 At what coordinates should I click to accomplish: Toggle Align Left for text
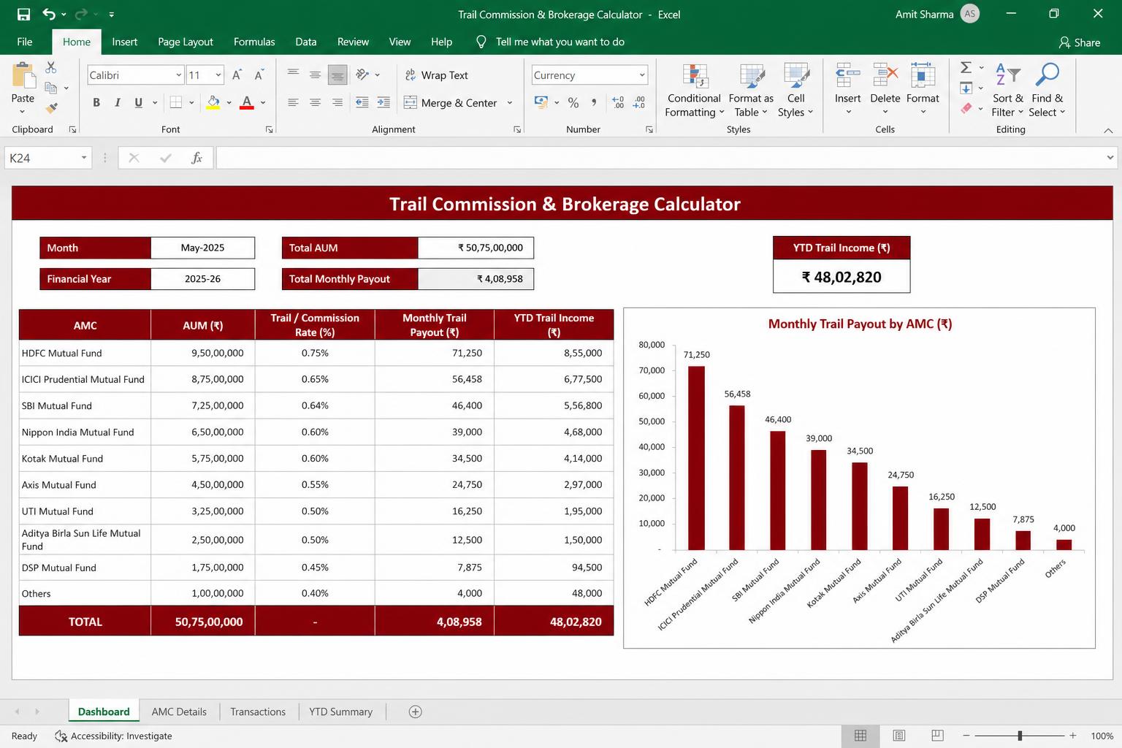pos(293,103)
